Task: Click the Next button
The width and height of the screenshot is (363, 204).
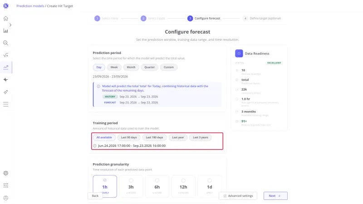Action: tap(275, 196)
